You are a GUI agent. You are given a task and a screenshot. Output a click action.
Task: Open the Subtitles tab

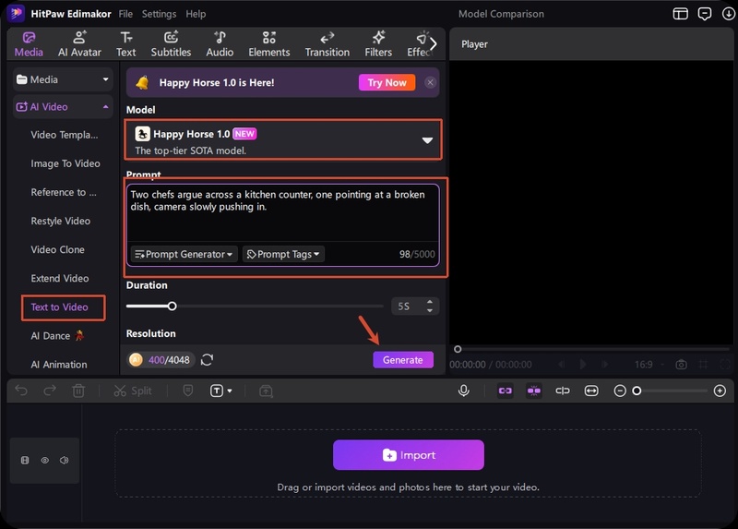(171, 44)
